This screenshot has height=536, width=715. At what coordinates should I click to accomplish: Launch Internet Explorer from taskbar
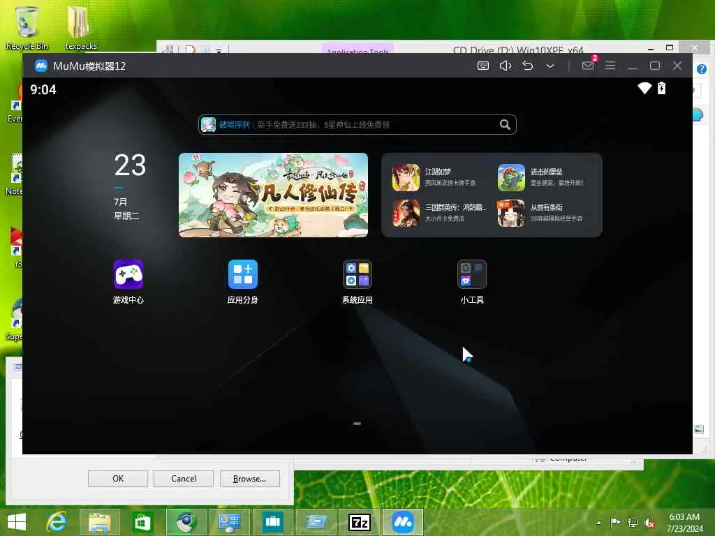point(57,522)
